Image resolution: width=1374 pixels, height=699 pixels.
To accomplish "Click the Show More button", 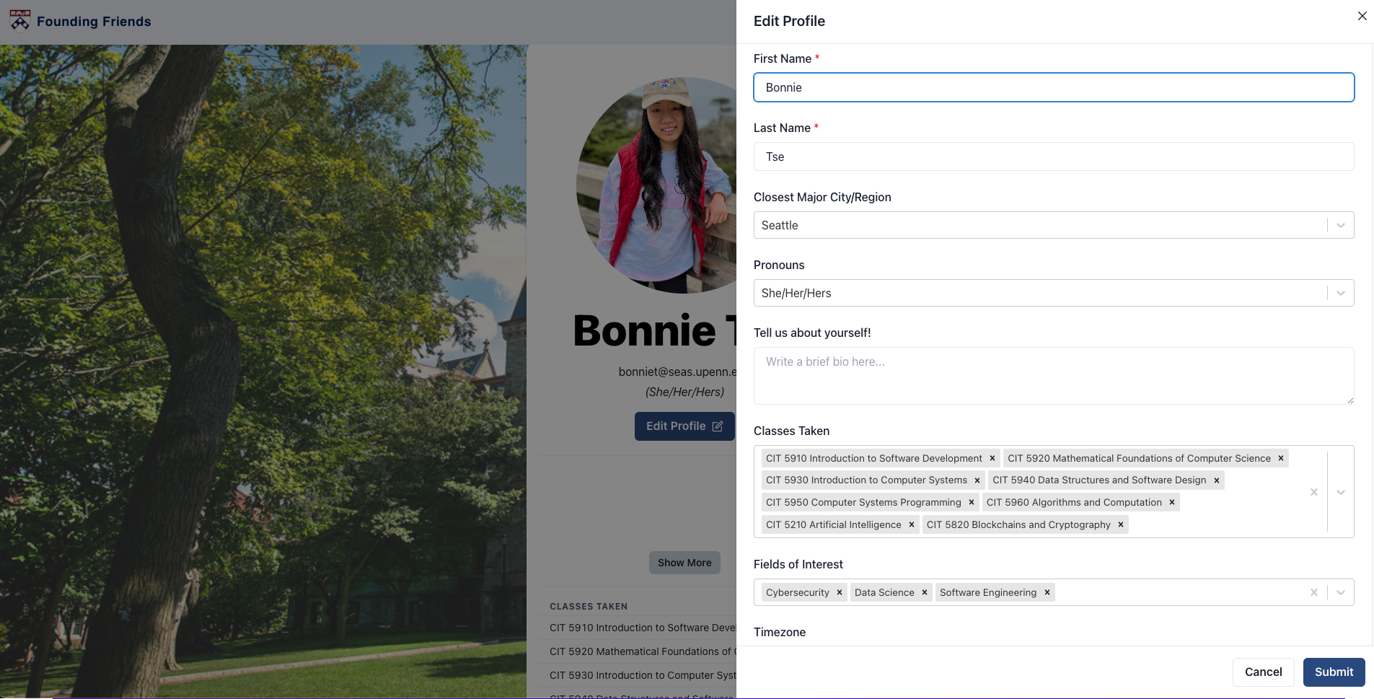I will click(684, 563).
